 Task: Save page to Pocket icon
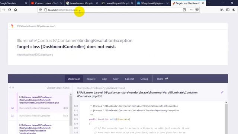[x=197, y=10]
